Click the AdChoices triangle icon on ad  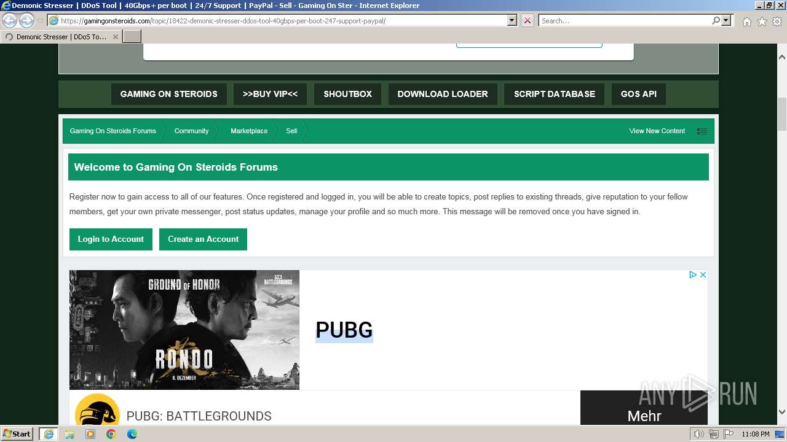click(x=692, y=274)
